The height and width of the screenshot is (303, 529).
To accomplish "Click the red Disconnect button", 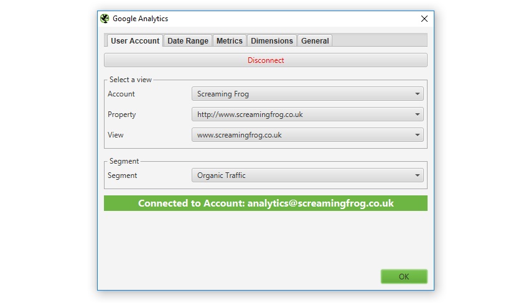I will tap(266, 60).
